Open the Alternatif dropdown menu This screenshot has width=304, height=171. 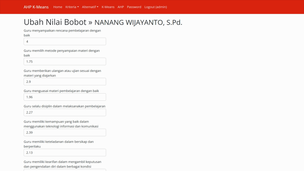(x=90, y=7)
